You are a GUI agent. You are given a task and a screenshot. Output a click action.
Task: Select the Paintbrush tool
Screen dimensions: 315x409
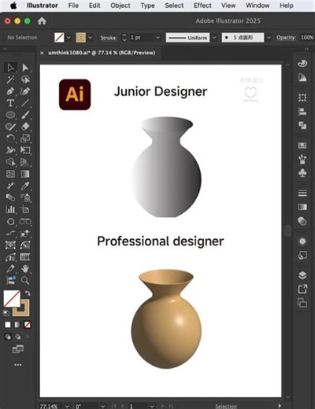[x=25, y=115]
